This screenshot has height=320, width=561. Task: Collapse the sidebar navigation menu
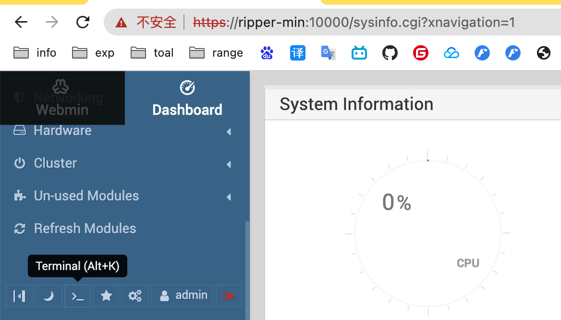[19, 296]
